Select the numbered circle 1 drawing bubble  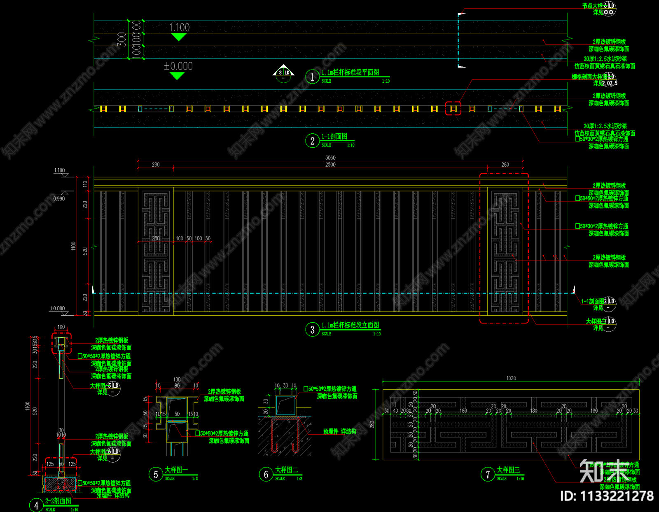click(x=312, y=77)
